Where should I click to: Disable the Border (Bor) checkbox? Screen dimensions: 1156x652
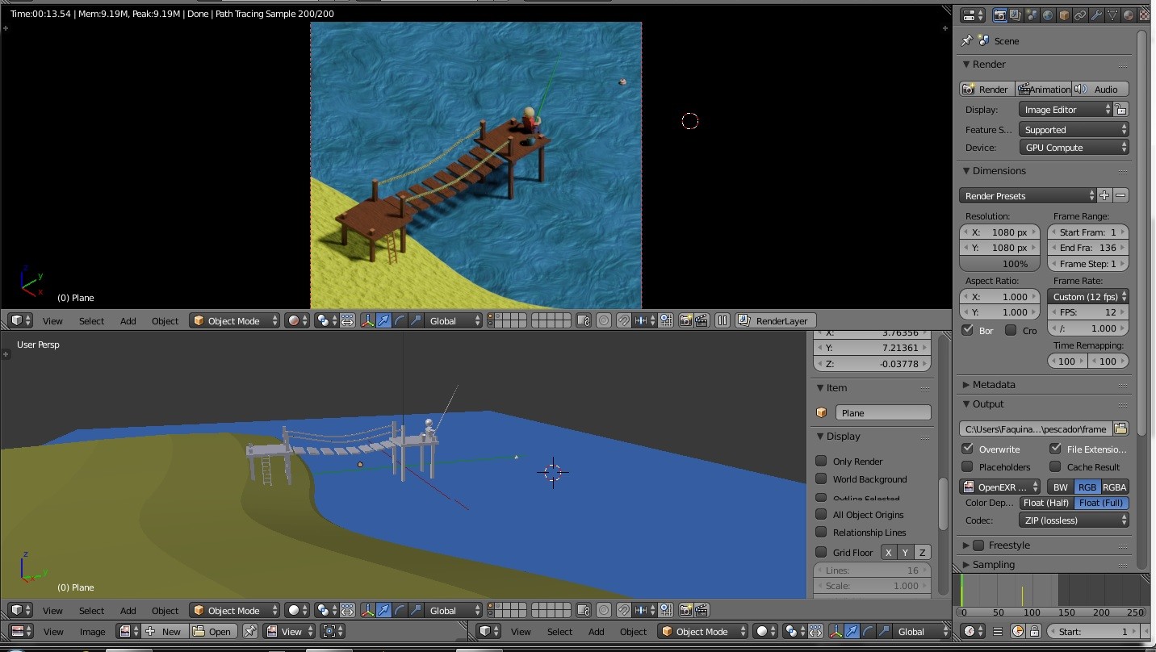coord(967,330)
